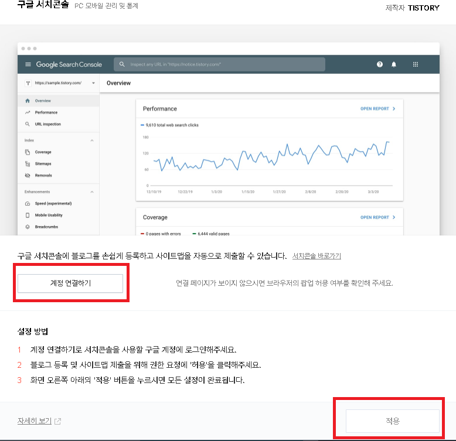This screenshot has width=456, height=441.
Task: Select Performance in the sidebar
Action: [58, 112]
